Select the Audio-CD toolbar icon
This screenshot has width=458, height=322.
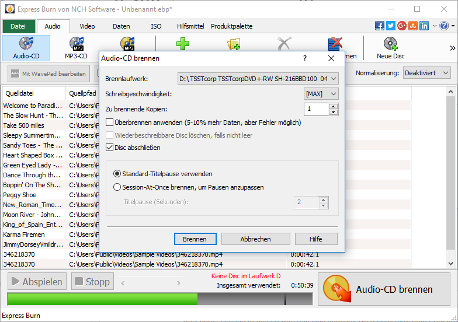tap(26, 48)
